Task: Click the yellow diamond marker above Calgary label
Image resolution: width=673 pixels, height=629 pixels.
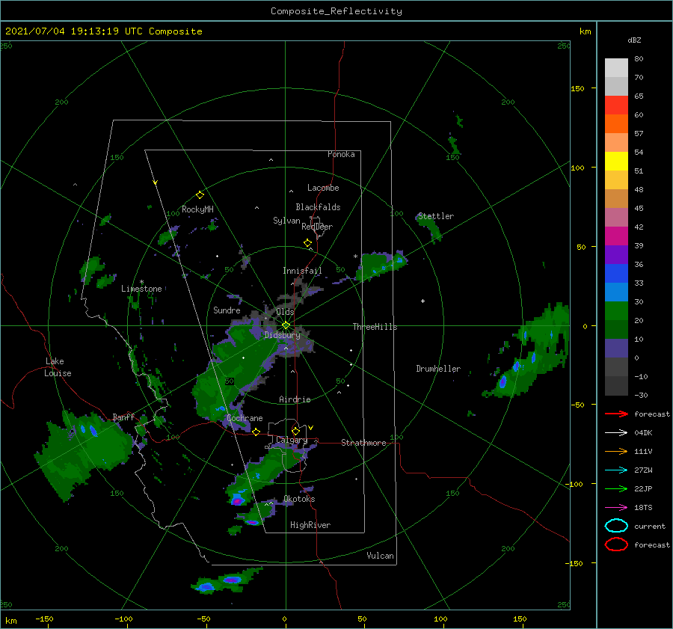Action: (x=295, y=431)
